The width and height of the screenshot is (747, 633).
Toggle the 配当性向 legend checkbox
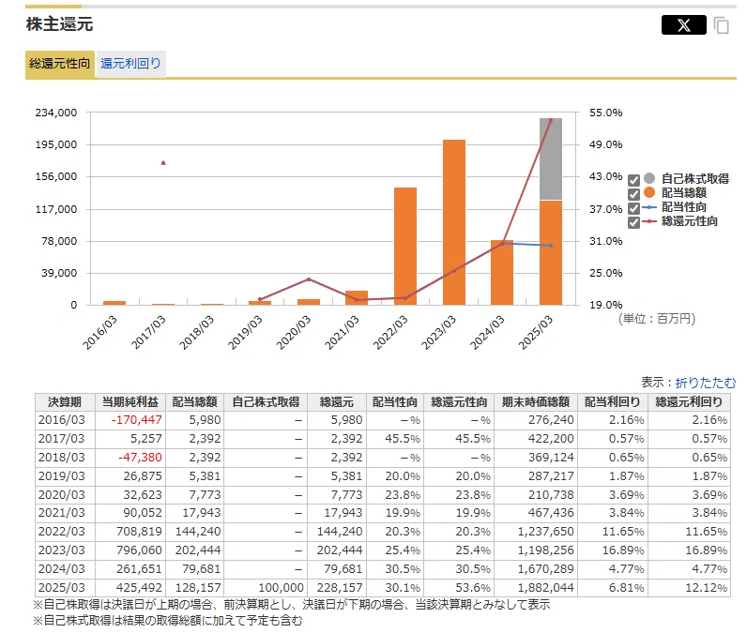point(633,208)
